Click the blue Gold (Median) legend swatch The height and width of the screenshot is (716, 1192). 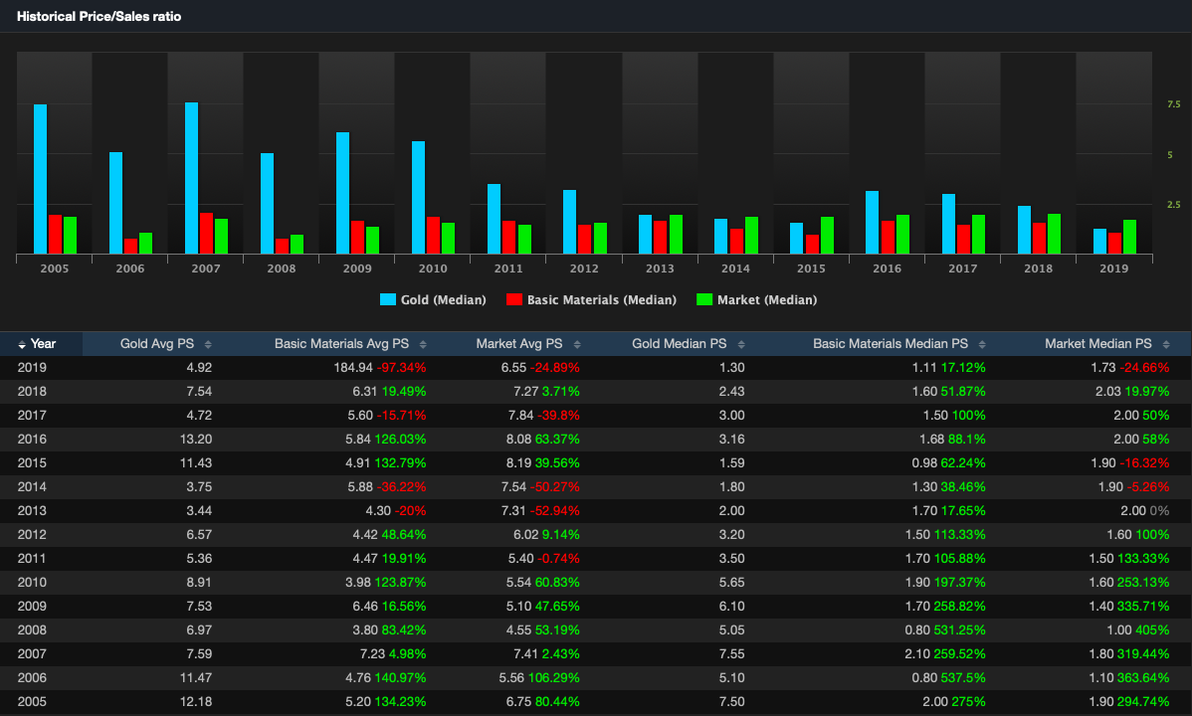pyautogui.click(x=388, y=299)
